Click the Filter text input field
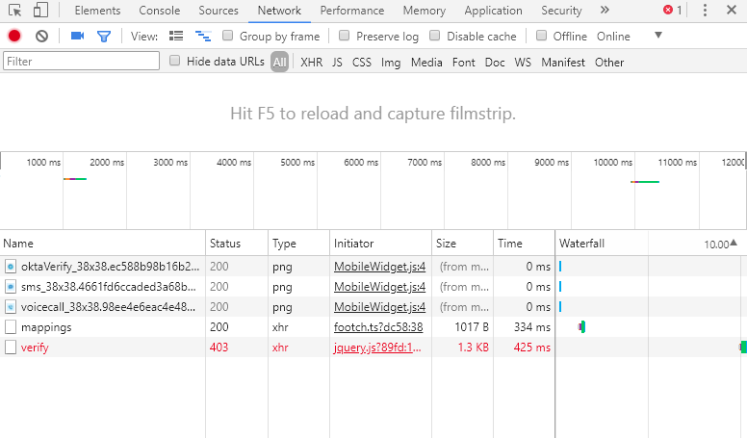 82,62
